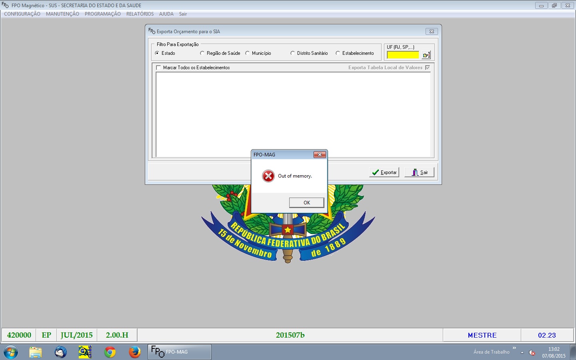
Task: Select the Município filter option
Action: click(x=248, y=53)
